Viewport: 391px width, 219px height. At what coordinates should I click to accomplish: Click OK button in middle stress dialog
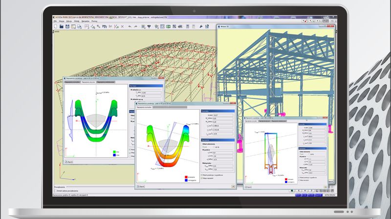click(x=233, y=186)
